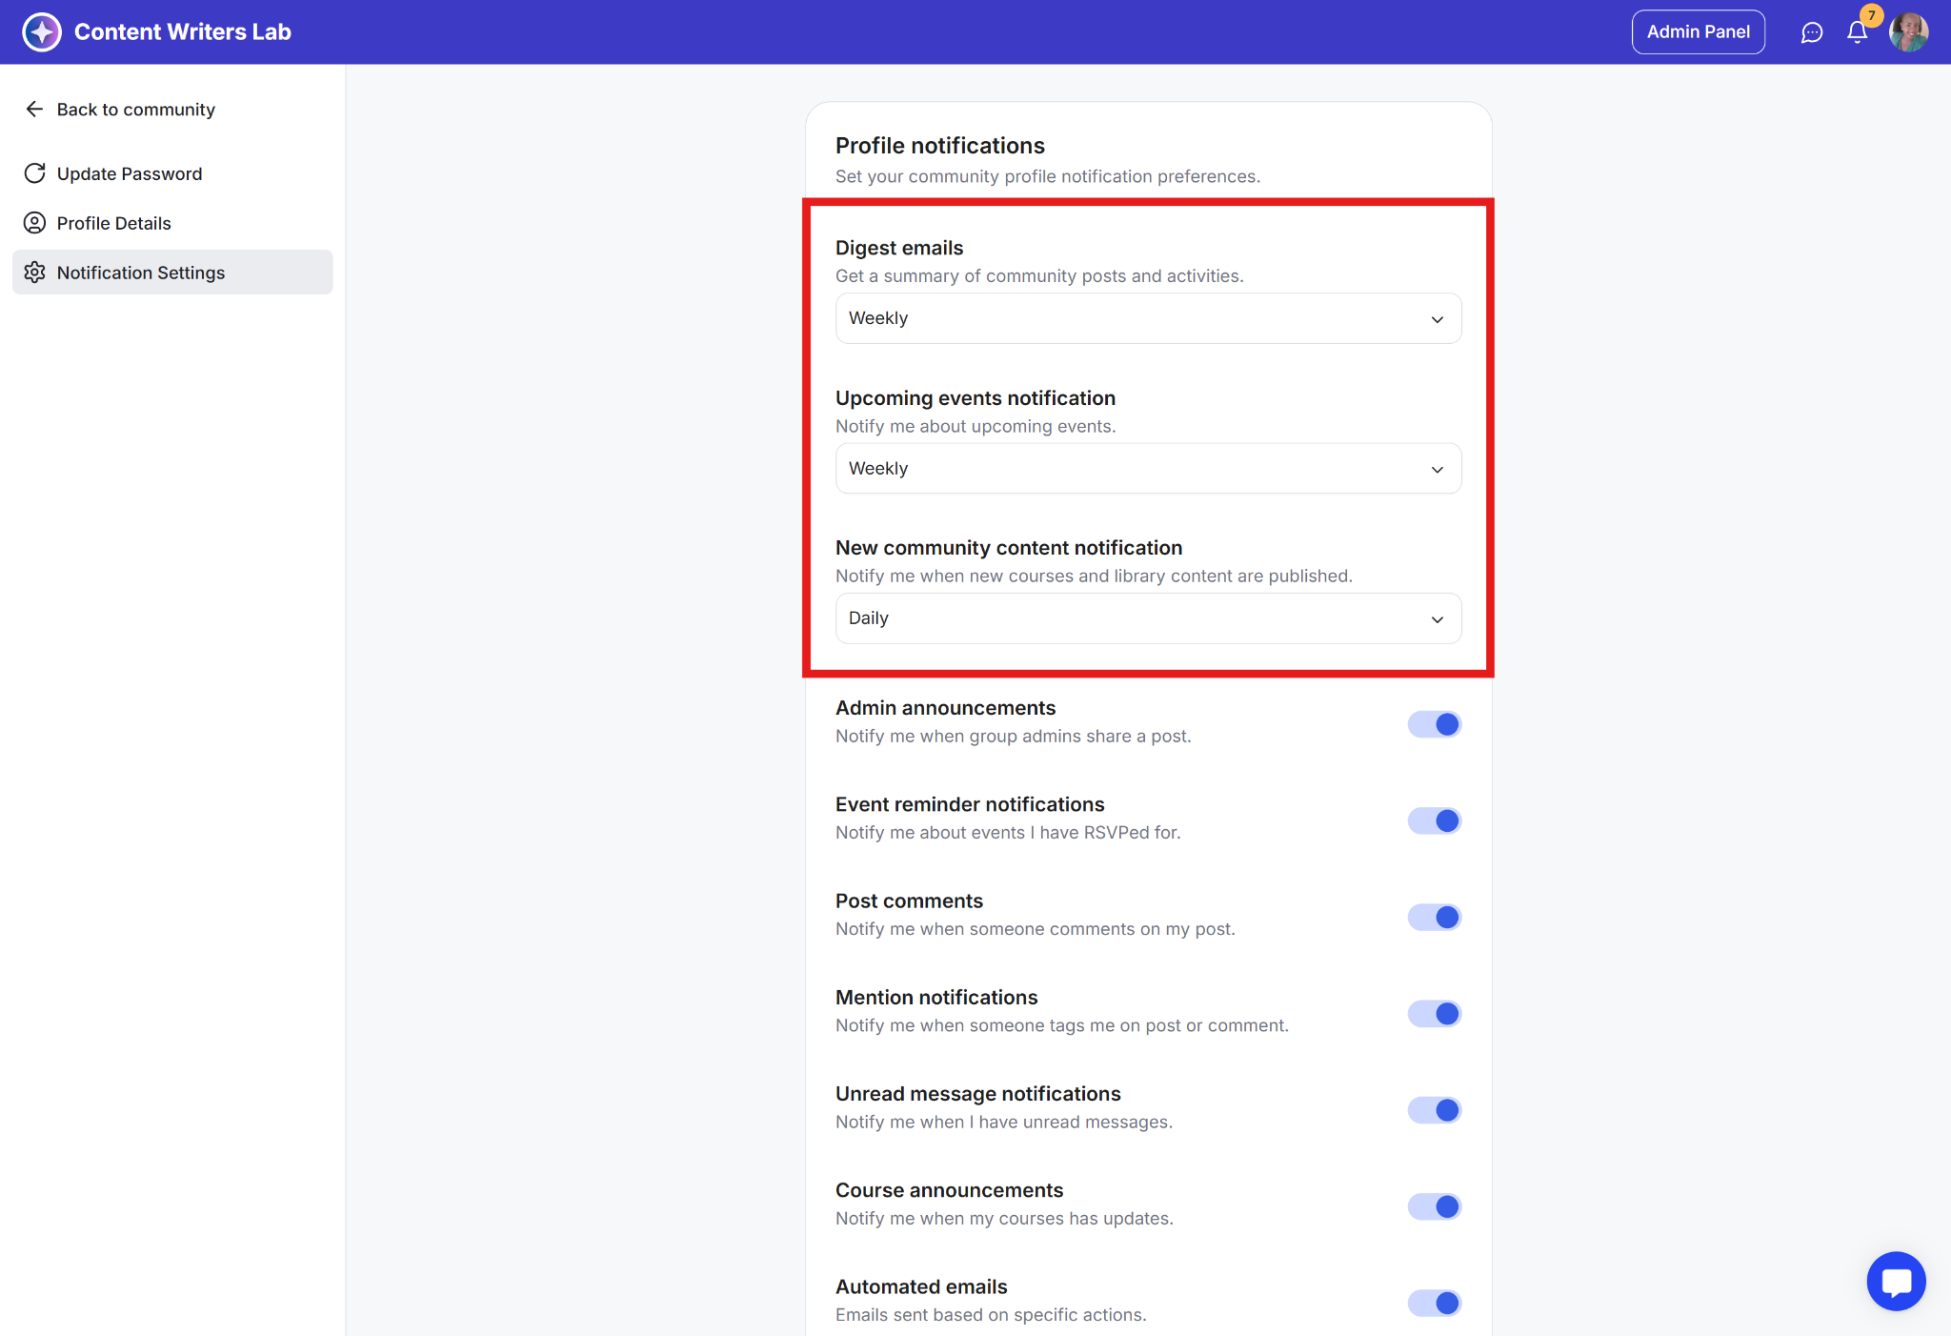This screenshot has width=1951, height=1336.
Task: Turn off Event reminder notifications switch
Action: click(1434, 820)
